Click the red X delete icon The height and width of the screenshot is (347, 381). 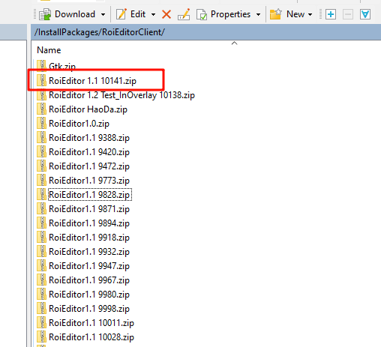(x=166, y=14)
